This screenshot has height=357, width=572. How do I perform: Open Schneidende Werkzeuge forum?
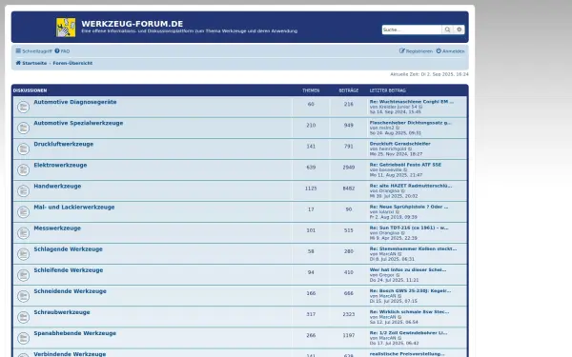point(70,291)
